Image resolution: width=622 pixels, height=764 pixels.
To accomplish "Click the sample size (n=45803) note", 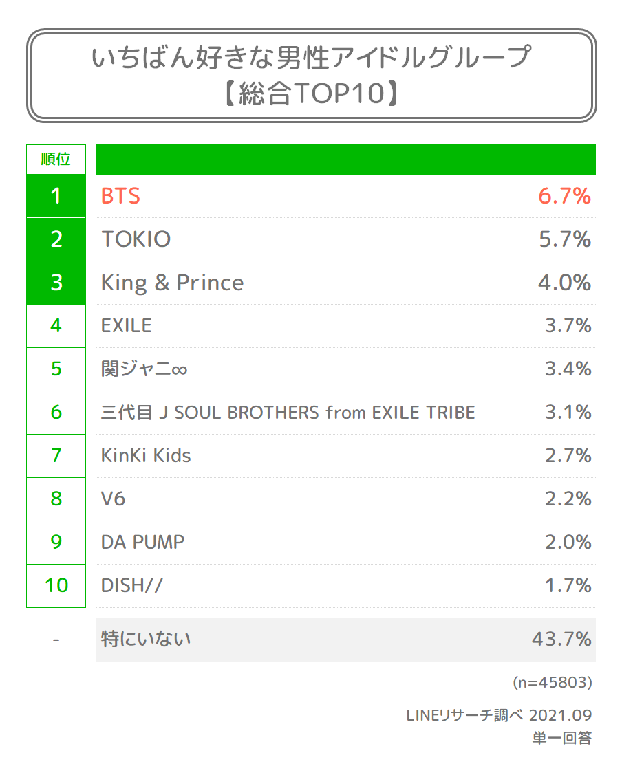I will [x=552, y=683].
